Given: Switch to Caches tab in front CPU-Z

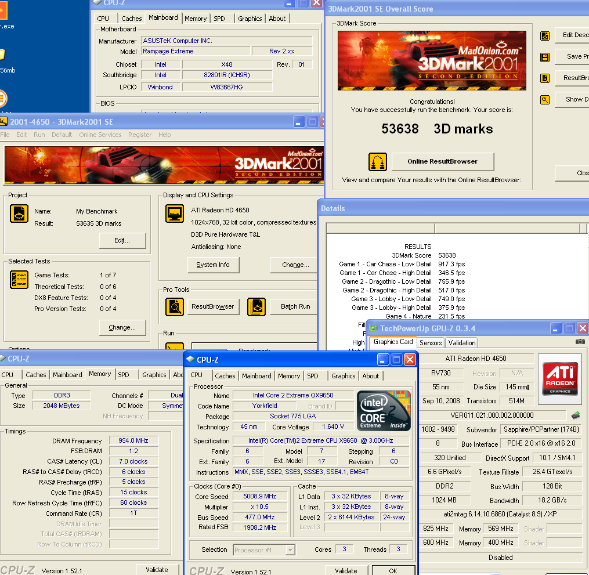Looking at the screenshot, I should (225, 376).
